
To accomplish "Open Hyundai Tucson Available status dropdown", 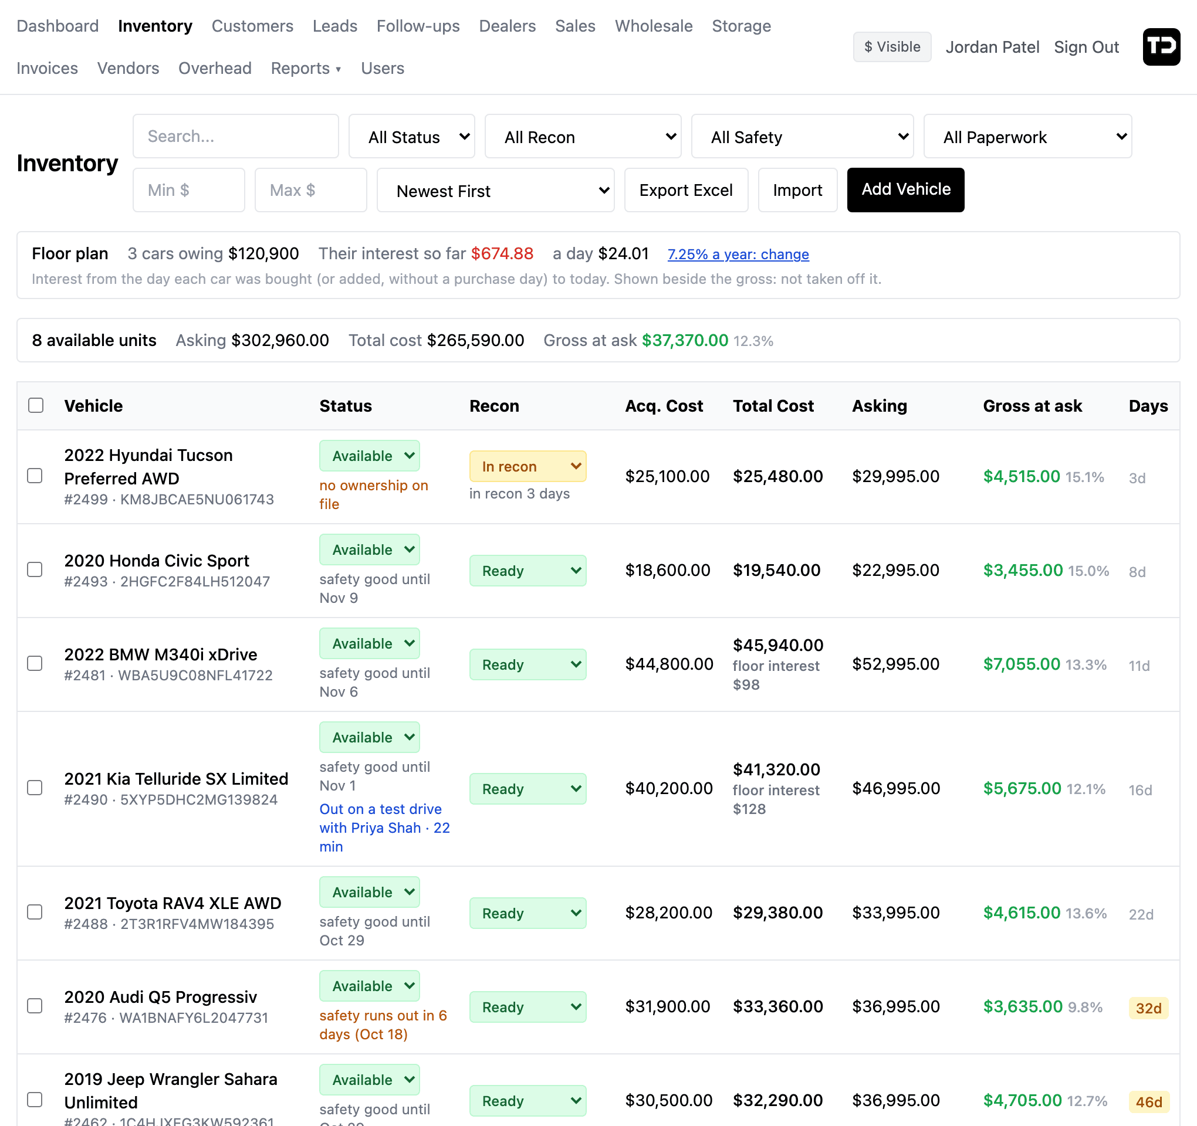I will coord(370,456).
